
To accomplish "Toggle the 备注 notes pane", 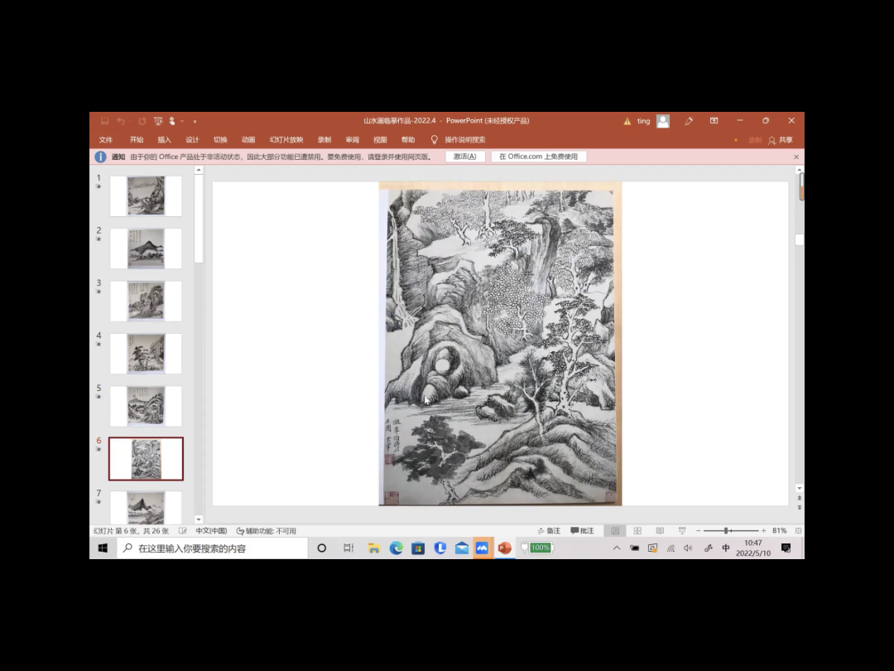I will (x=549, y=531).
